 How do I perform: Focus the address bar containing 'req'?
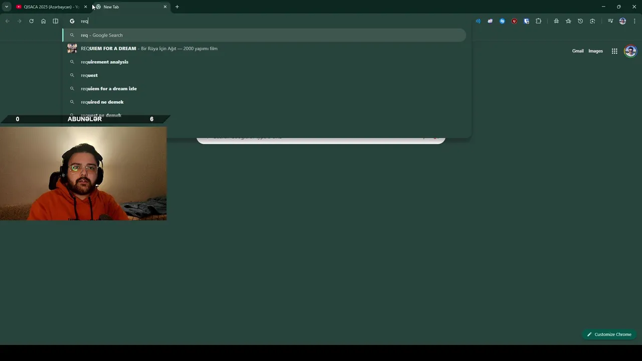click(x=266, y=21)
